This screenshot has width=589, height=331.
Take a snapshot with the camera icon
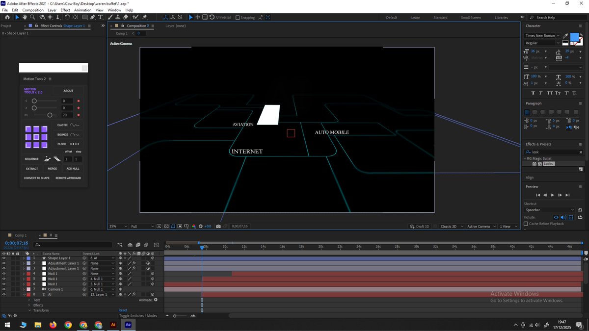pos(218,227)
